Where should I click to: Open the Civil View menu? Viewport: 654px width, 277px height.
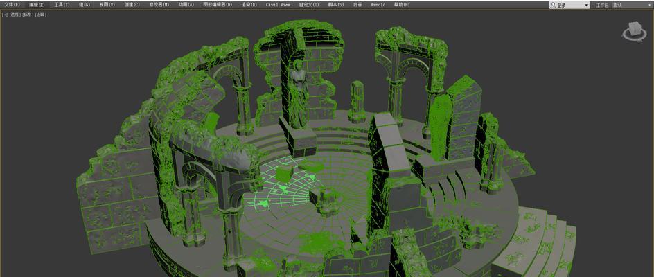pos(278,5)
